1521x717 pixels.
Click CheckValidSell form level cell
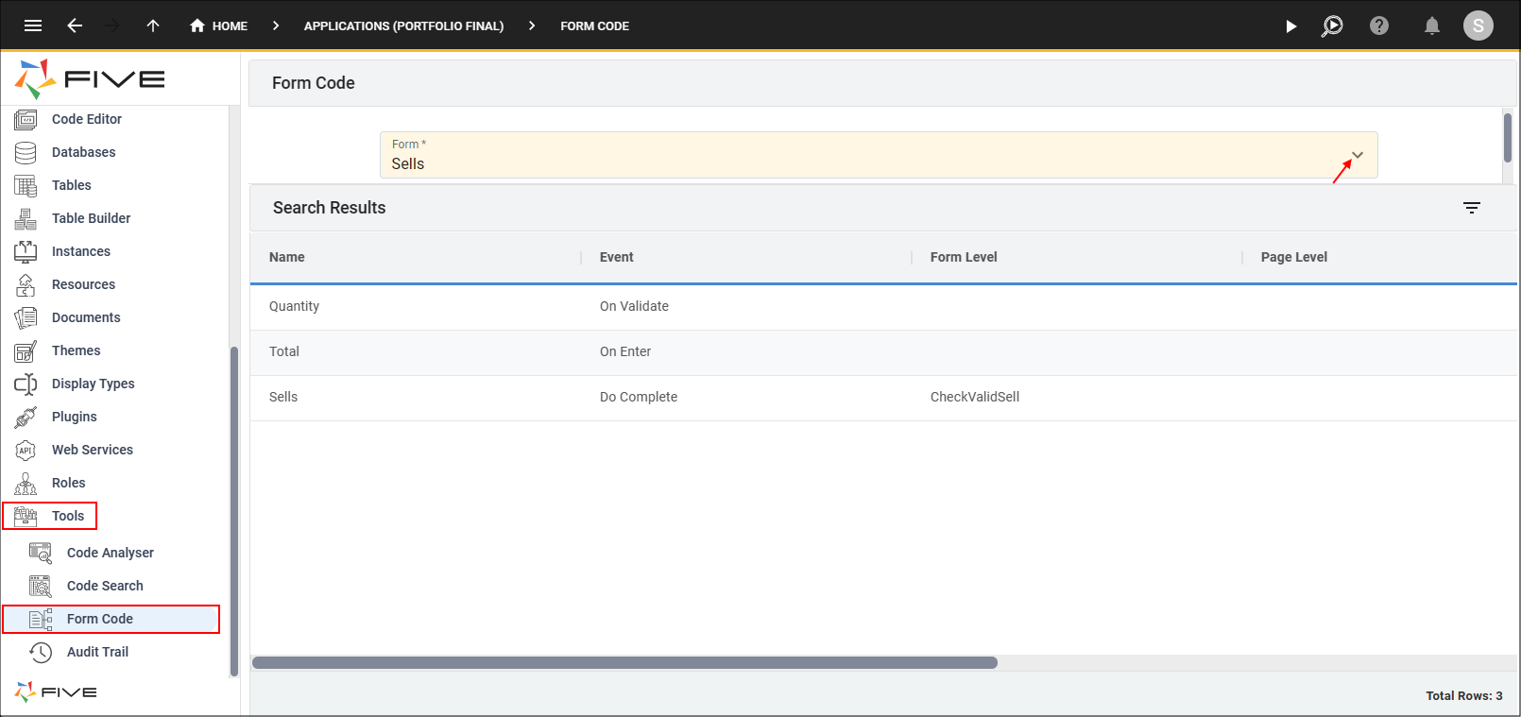point(975,397)
